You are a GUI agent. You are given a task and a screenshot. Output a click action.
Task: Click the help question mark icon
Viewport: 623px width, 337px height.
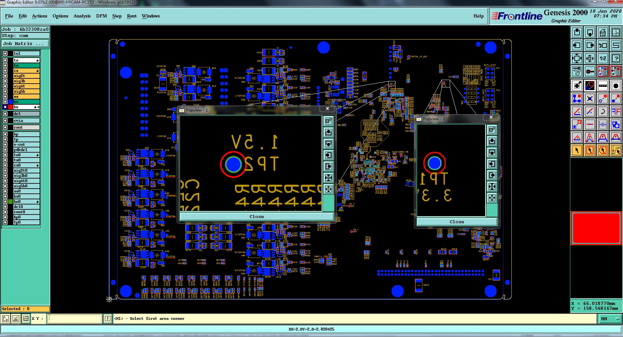(x=616, y=58)
